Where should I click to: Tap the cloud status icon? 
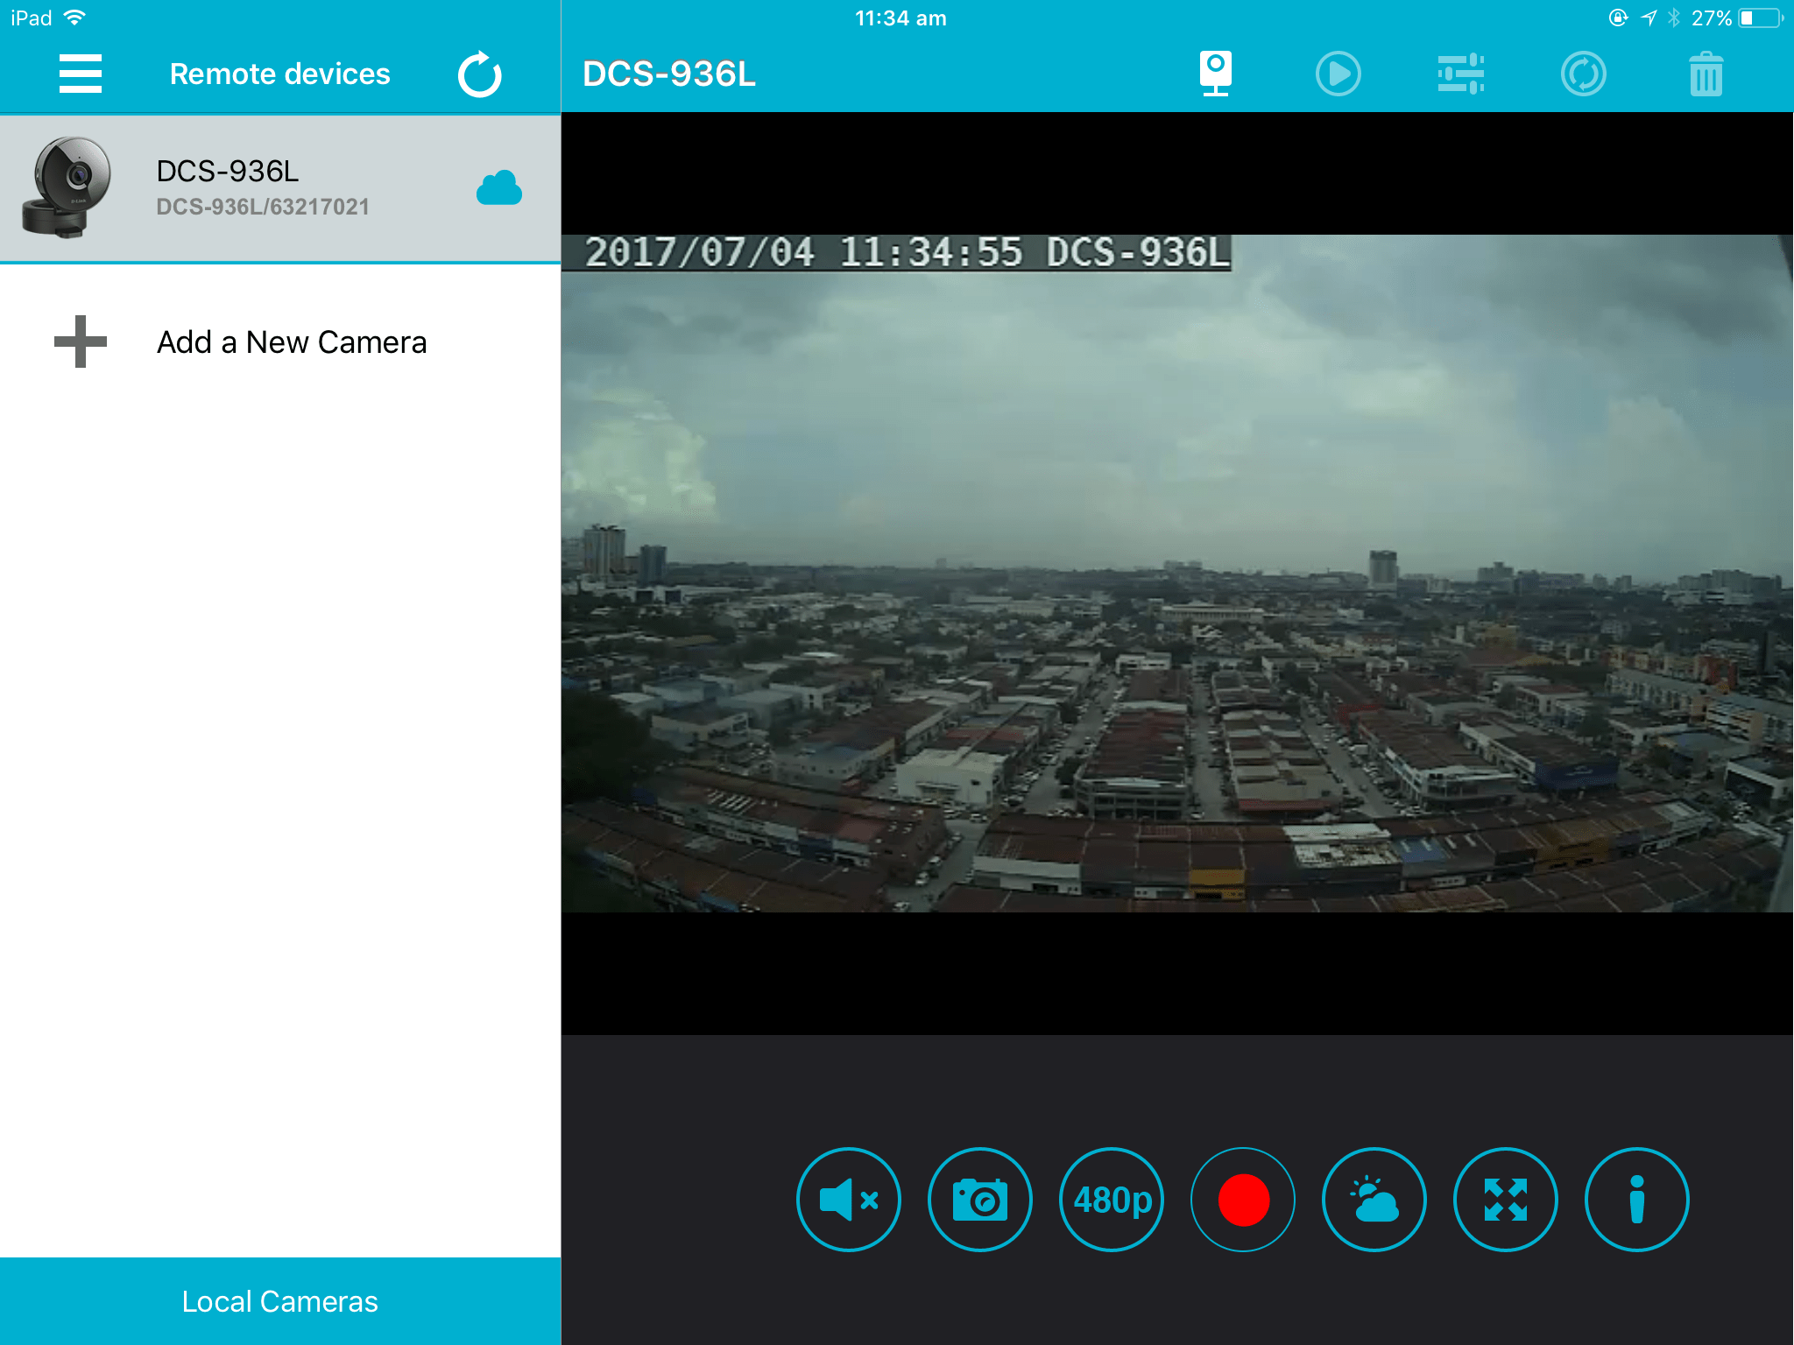coord(499,188)
